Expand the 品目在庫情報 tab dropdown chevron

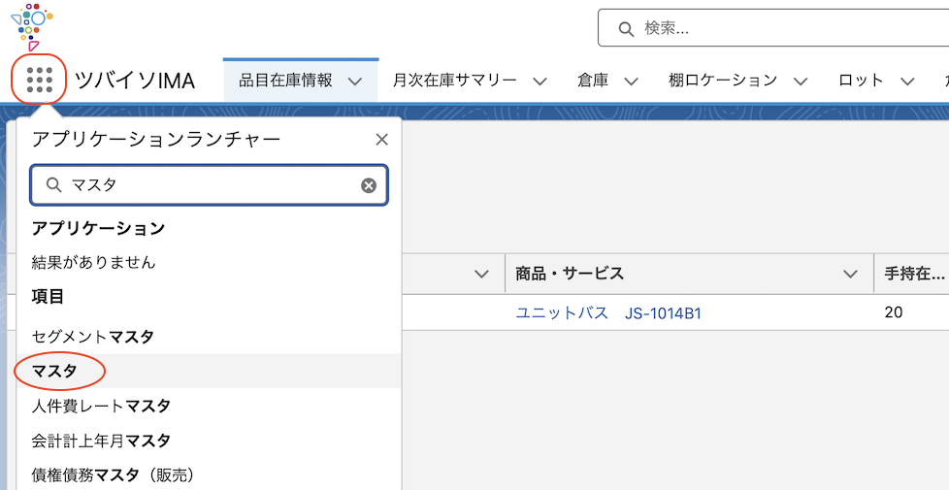tap(355, 82)
